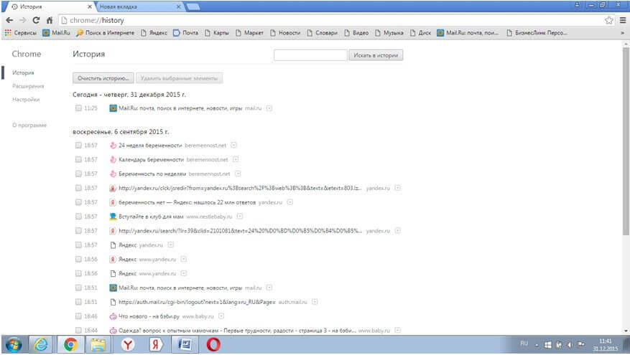Image resolution: width=630 pixels, height=355 pixels.
Task: Check the 11:25 Mail.Ru history entry
Action: click(78, 108)
